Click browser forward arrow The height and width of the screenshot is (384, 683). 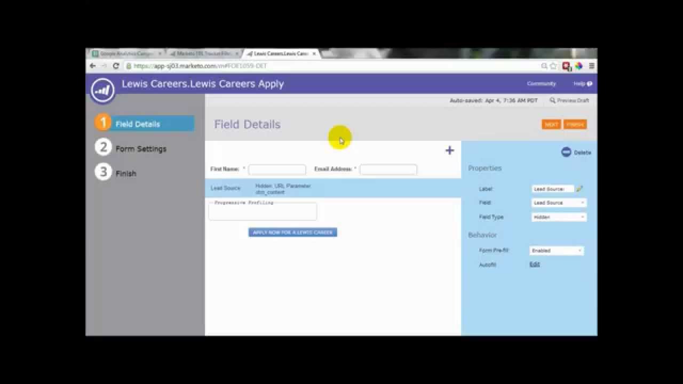tap(104, 66)
